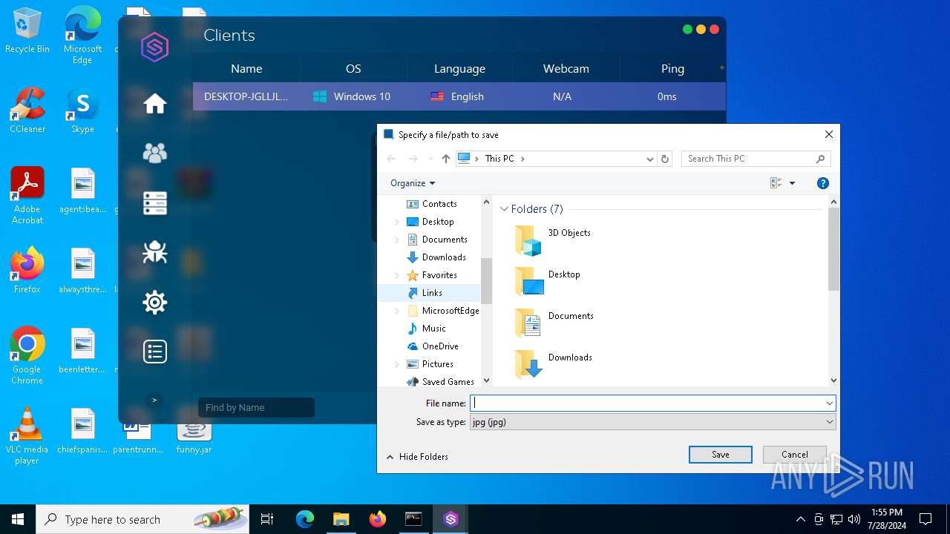Sort clients by Ping column
The image size is (950, 534).
click(x=672, y=68)
